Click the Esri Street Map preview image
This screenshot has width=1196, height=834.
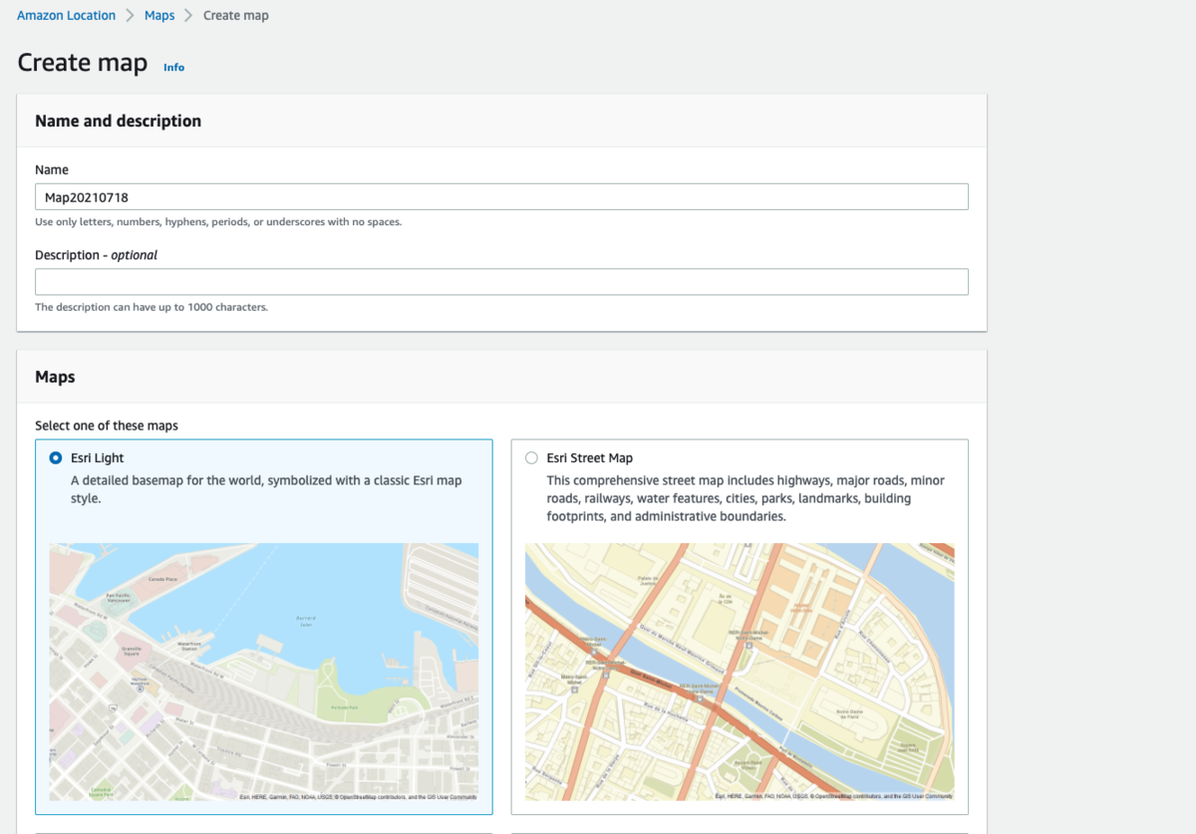[x=740, y=672]
